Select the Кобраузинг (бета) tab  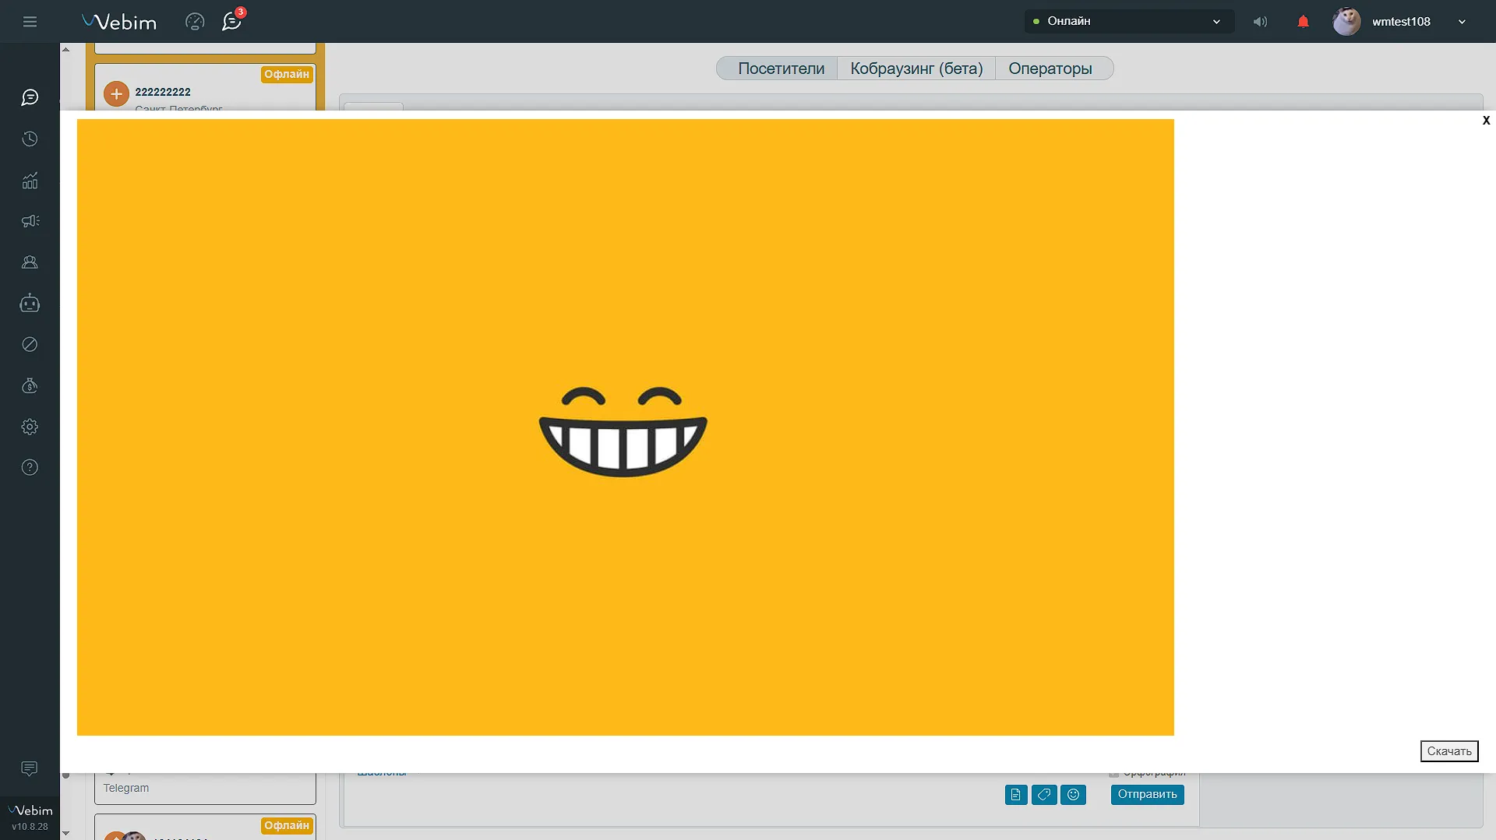click(x=916, y=69)
